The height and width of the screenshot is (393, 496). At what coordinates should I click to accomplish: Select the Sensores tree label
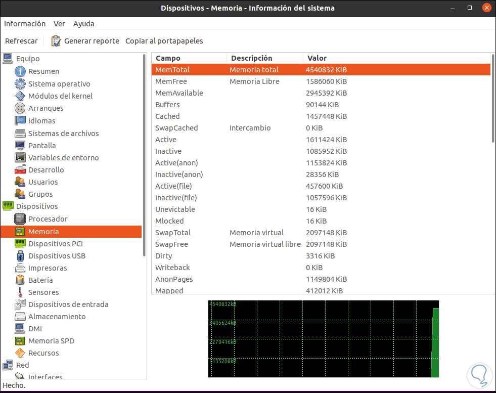(43, 292)
